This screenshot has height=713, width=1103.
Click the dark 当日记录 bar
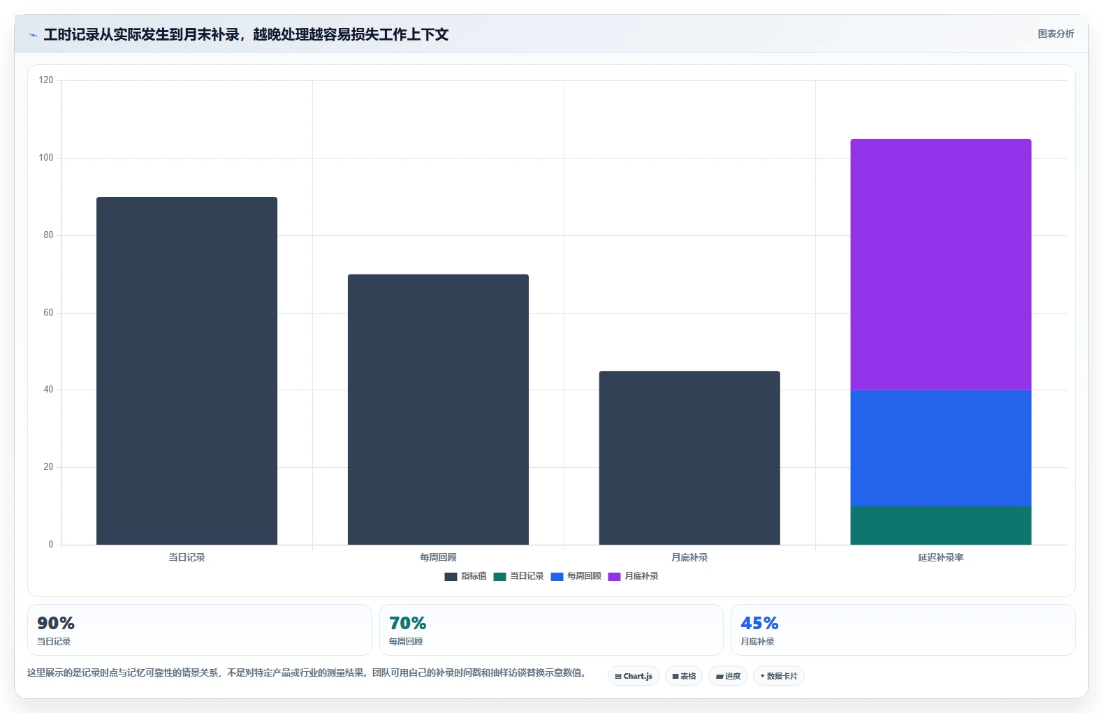tap(187, 371)
